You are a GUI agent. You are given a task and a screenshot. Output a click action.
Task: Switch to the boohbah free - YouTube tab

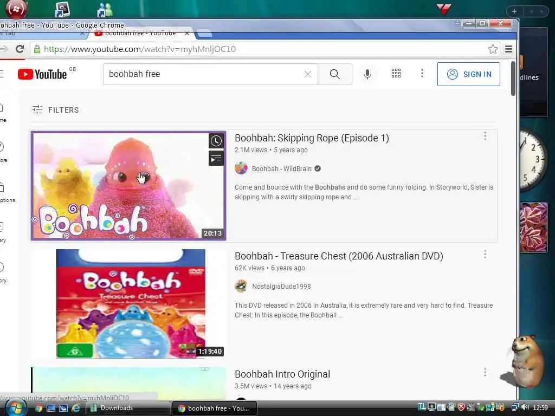tap(140, 33)
